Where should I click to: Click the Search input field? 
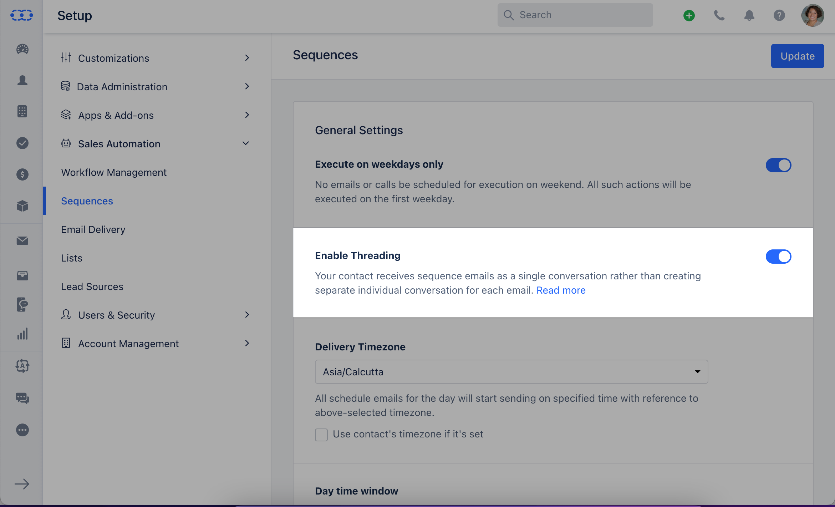(575, 15)
